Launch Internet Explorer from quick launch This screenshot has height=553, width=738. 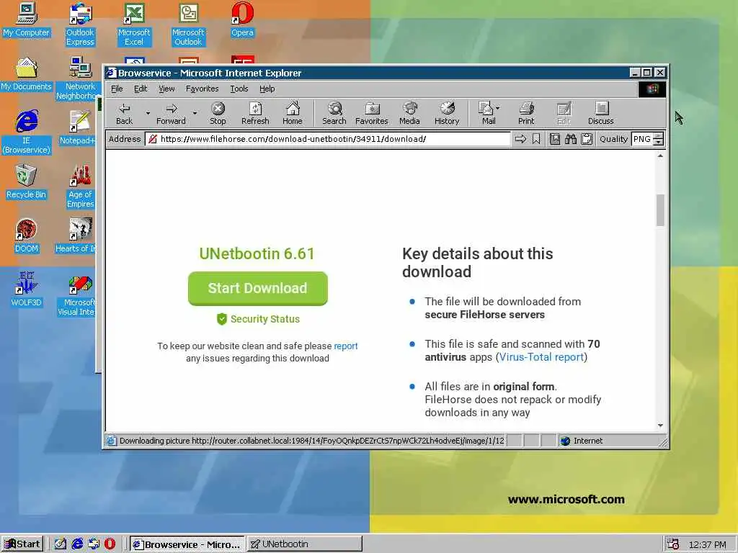[76, 544]
